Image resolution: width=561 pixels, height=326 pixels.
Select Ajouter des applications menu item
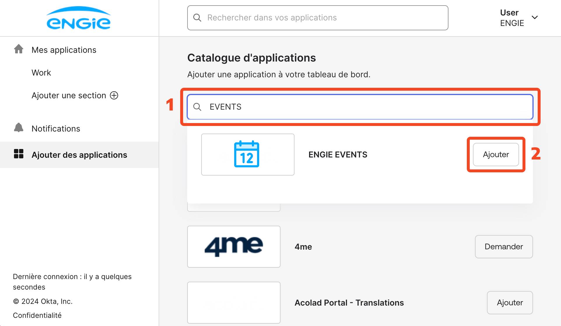79,155
